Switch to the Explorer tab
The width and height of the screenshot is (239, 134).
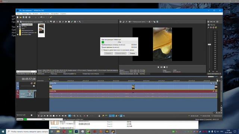[41, 74]
